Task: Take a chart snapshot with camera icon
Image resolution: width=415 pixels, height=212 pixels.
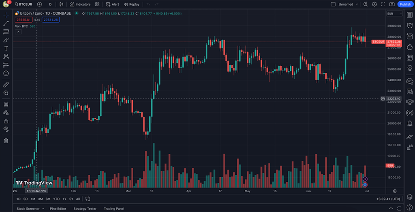Action: (x=391, y=4)
